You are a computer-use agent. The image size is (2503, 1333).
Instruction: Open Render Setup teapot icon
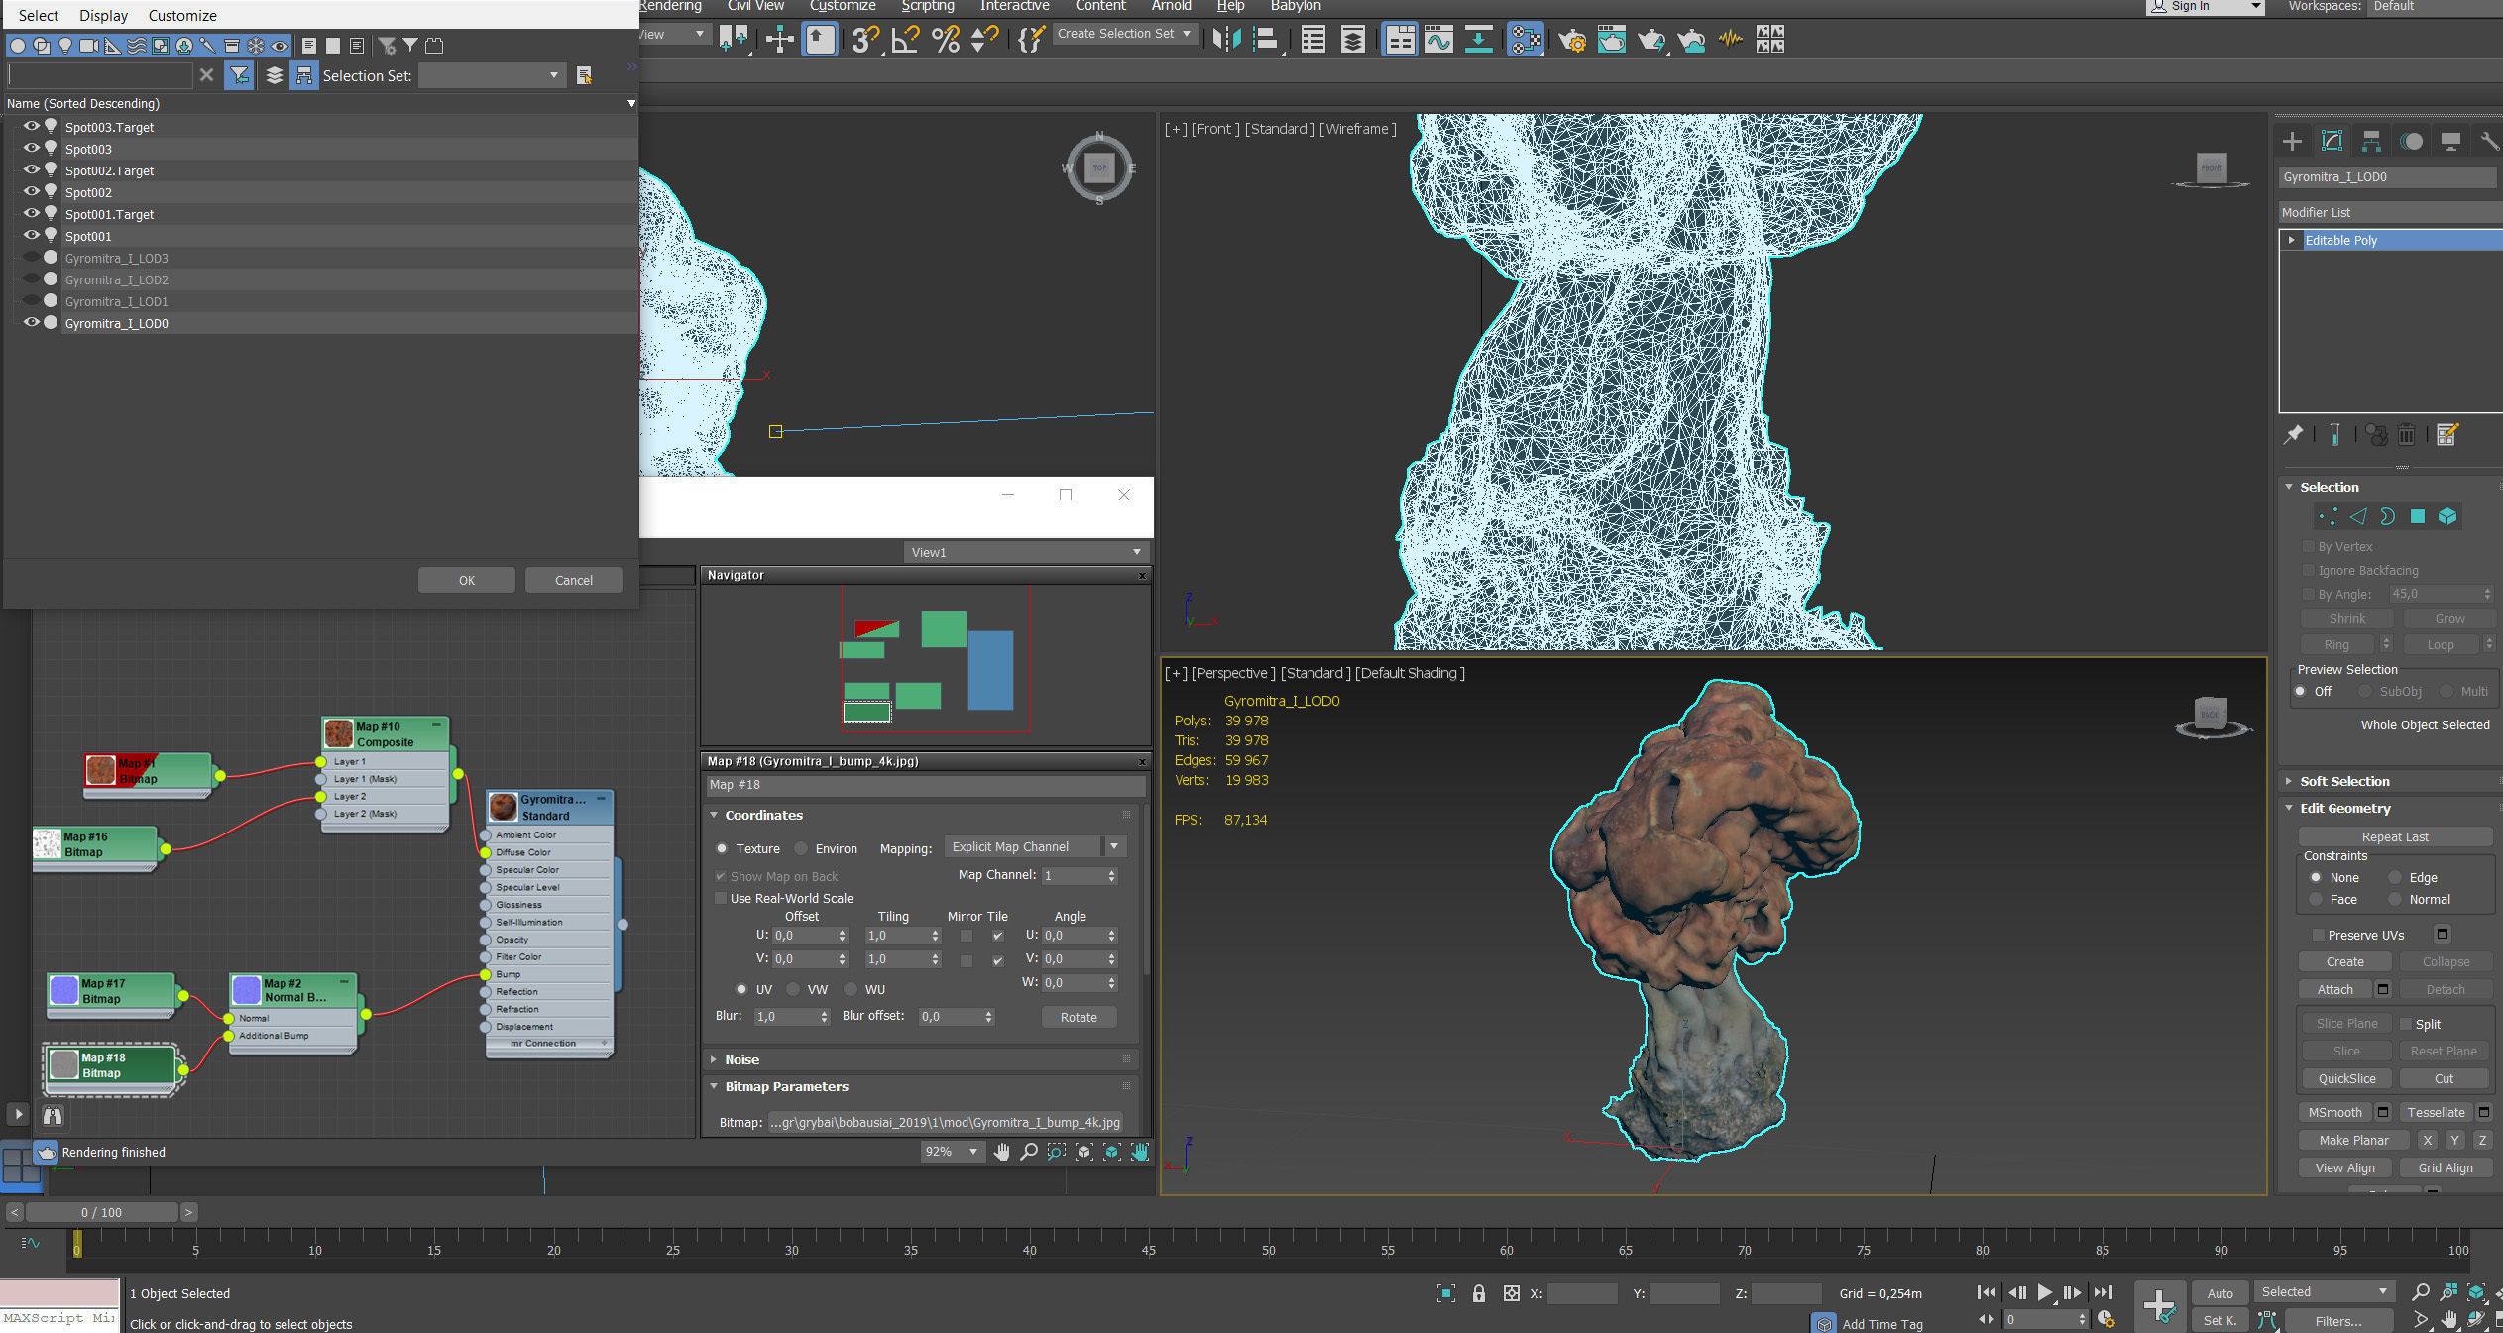pyautogui.click(x=1571, y=40)
